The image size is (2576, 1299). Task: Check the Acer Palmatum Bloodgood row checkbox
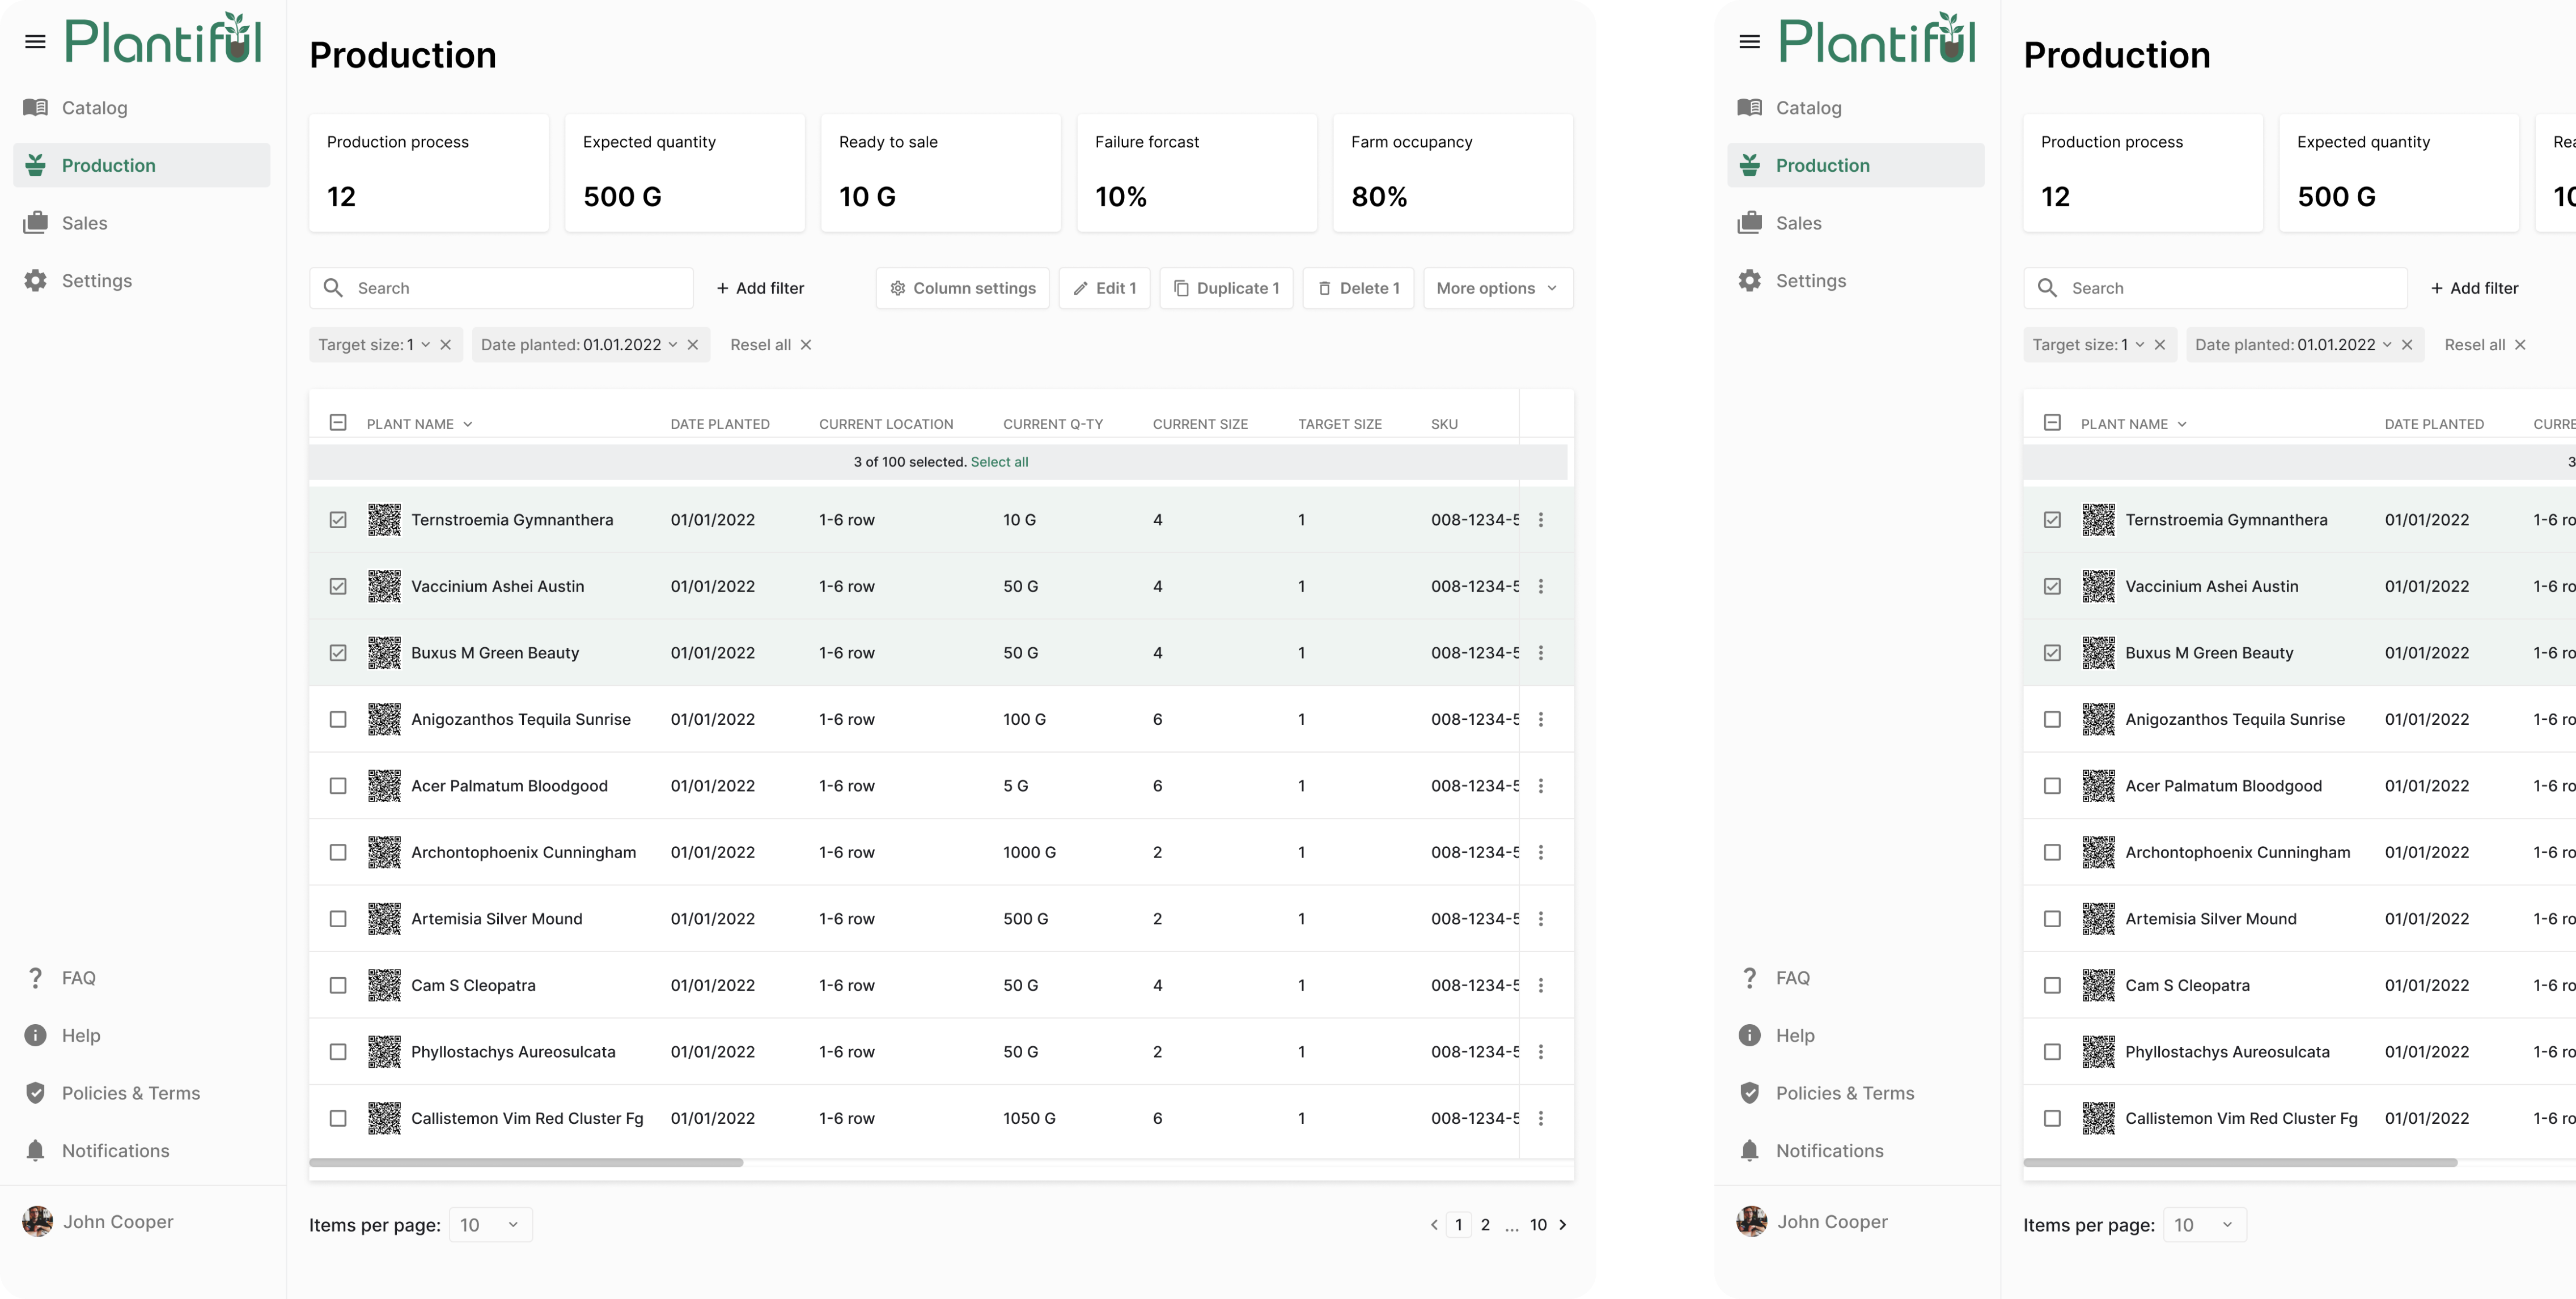338,786
